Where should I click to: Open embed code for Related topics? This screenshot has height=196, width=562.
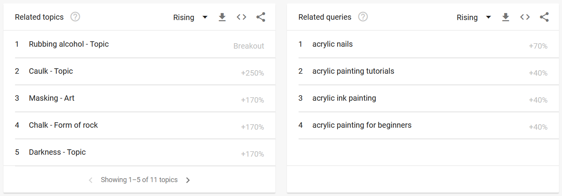241,17
